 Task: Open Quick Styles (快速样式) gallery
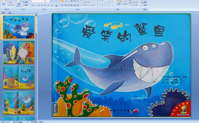click(125, 3)
